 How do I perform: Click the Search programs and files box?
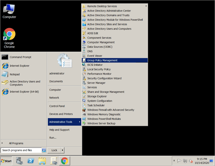(21, 150)
